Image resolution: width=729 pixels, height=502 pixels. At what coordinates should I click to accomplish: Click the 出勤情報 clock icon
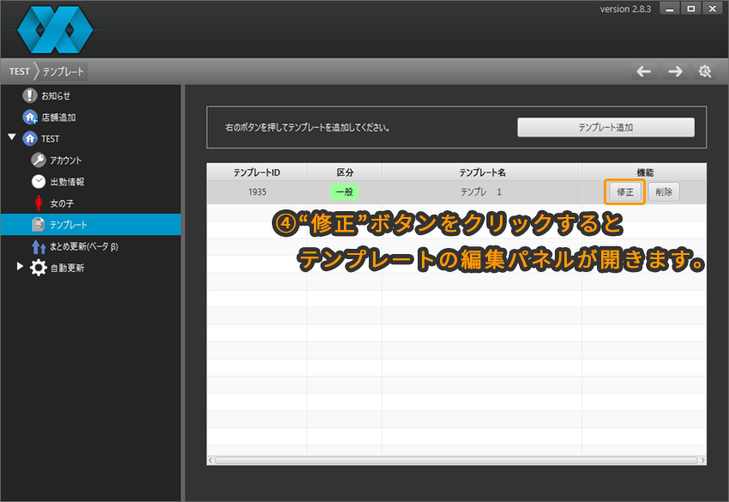click(38, 181)
